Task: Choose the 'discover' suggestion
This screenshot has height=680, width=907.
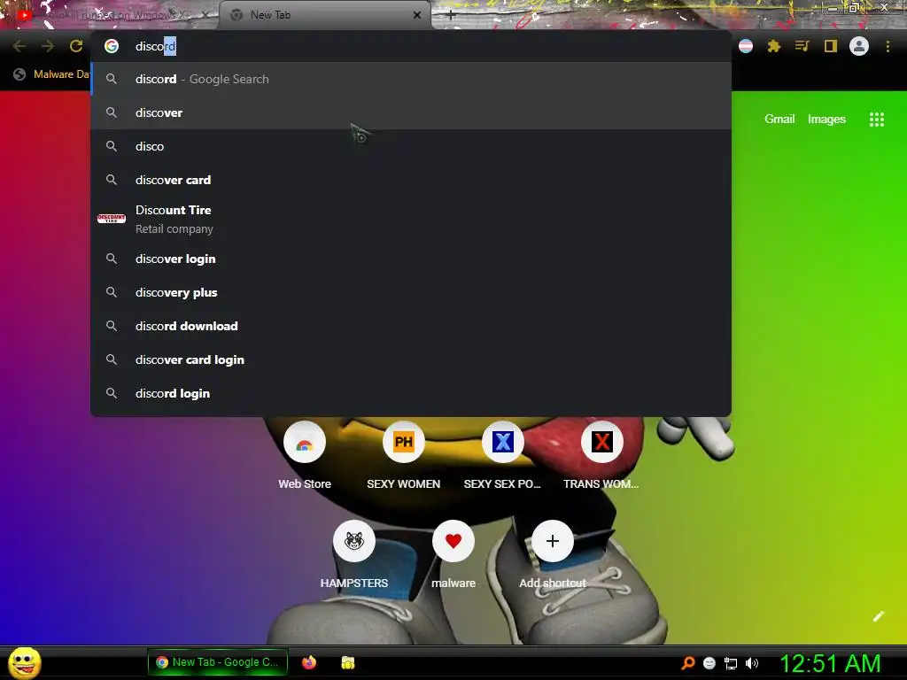Action: click(x=411, y=112)
